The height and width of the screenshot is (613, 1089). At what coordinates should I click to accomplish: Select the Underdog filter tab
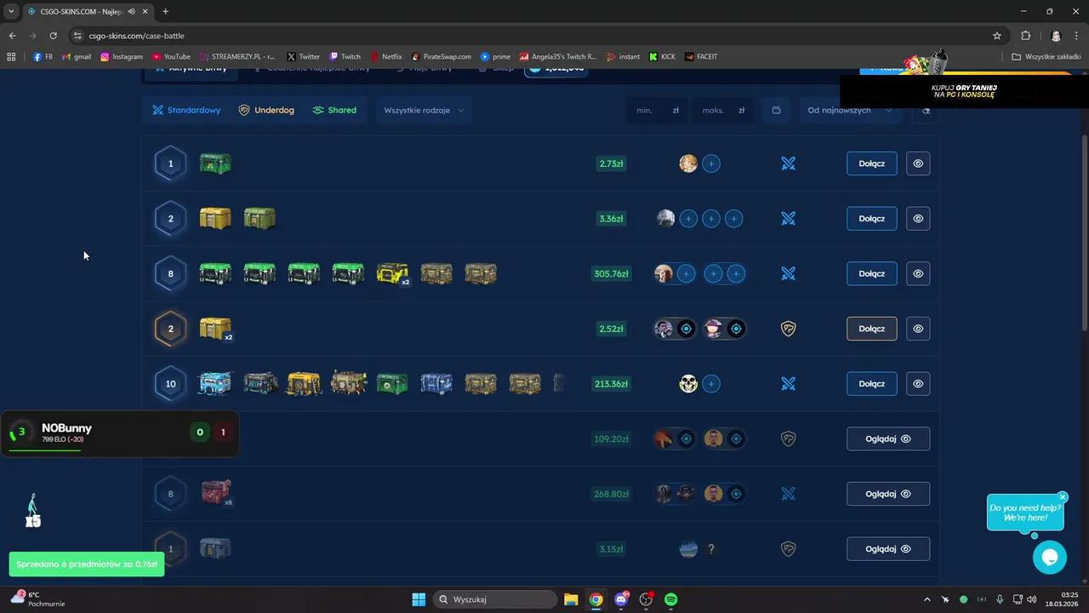(x=266, y=111)
